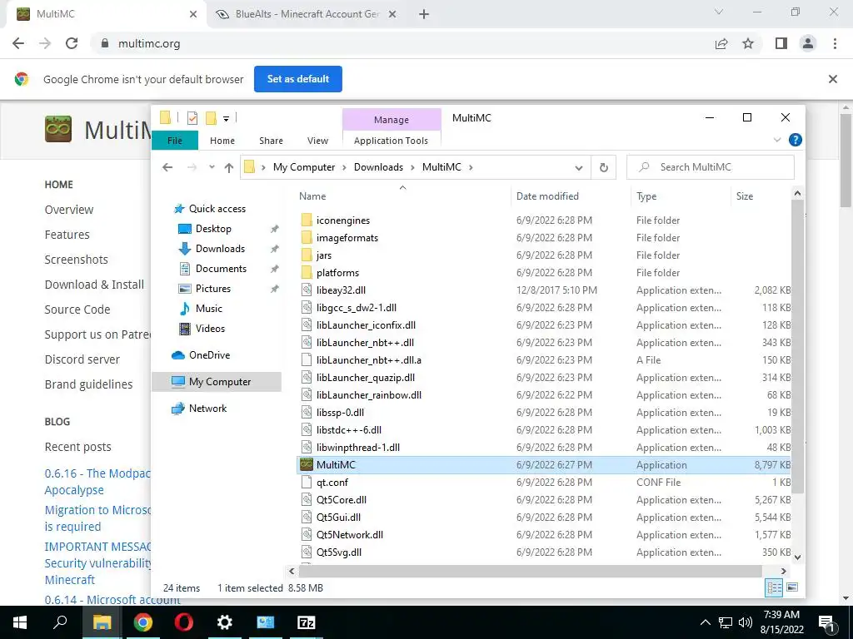The image size is (853, 639).
Task: Open the File menu in Explorer
Action: point(175,140)
